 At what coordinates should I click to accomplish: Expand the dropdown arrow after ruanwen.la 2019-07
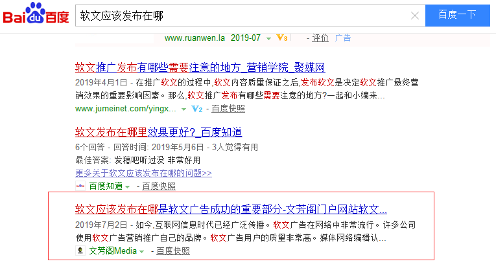point(268,38)
